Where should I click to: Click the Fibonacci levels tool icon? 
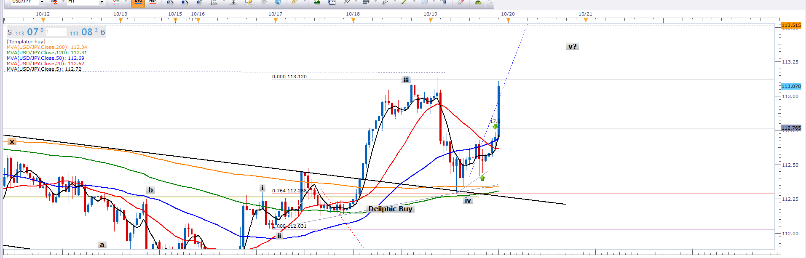coord(366,2)
